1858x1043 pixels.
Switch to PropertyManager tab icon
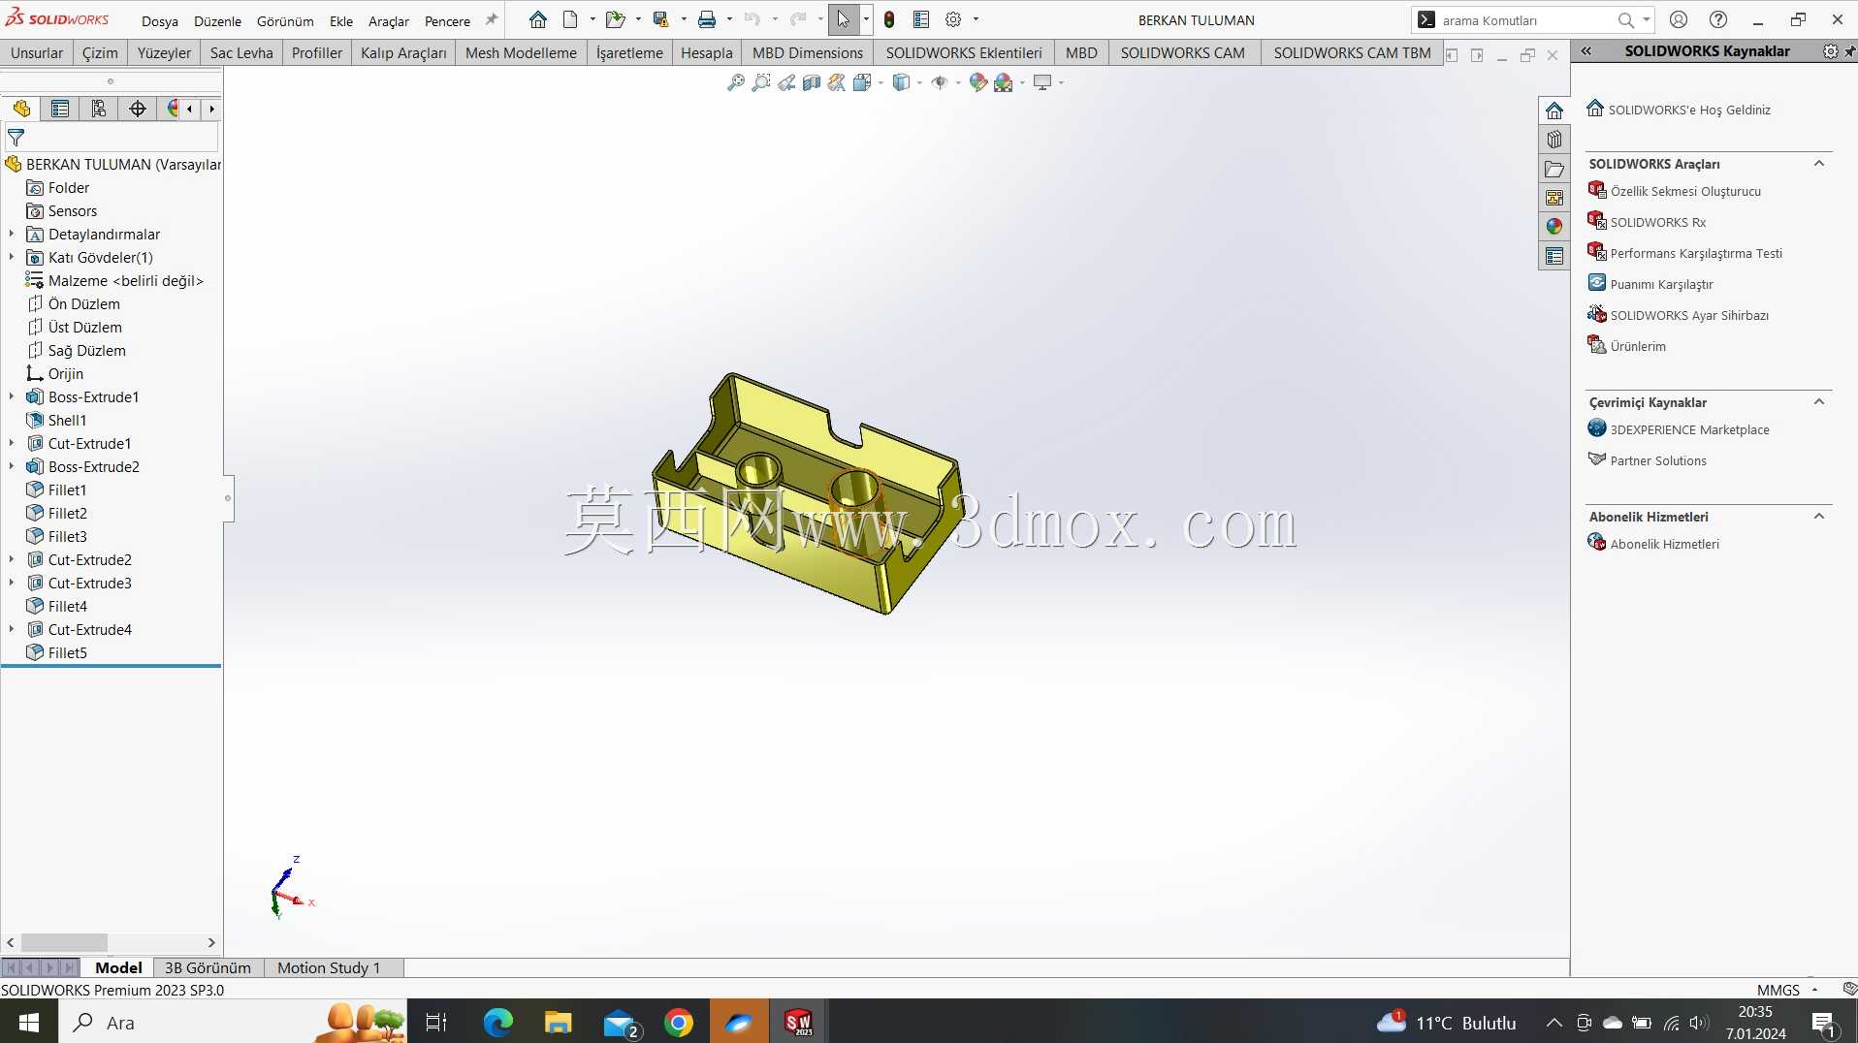pyautogui.click(x=60, y=109)
